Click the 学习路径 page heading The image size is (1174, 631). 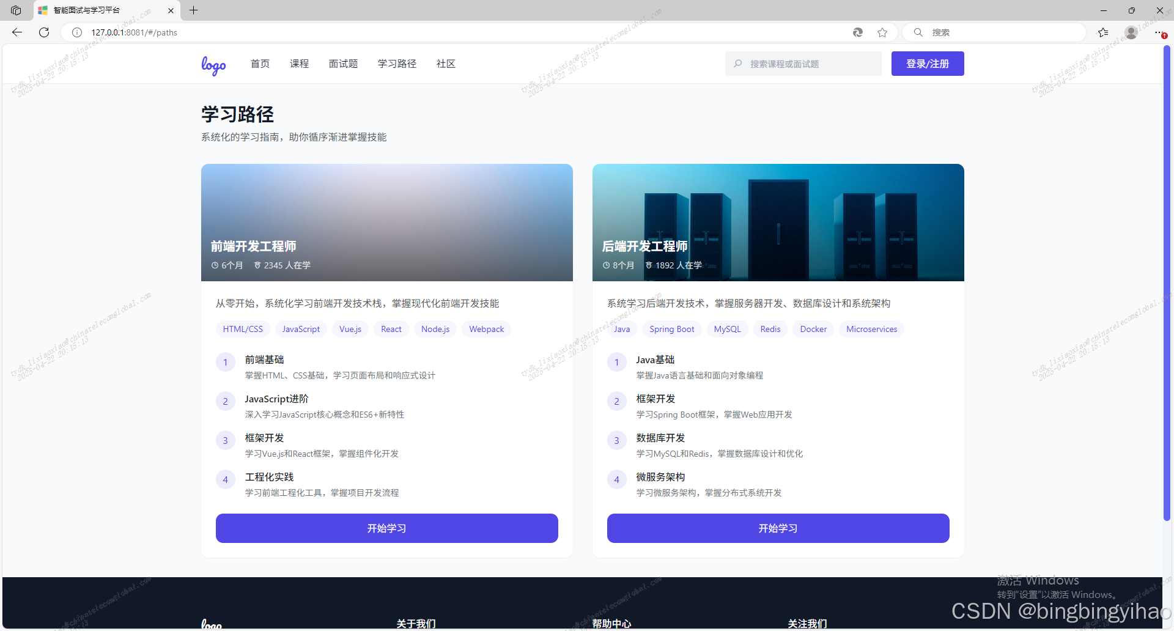coord(238,114)
